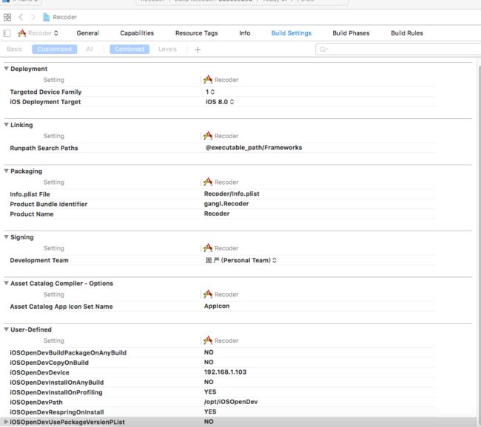Switch to the Capabilities tab

point(137,33)
